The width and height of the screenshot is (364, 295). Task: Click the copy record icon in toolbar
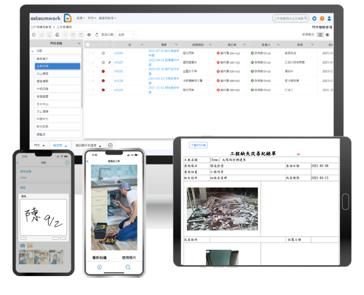pyautogui.click(x=57, y=35)
